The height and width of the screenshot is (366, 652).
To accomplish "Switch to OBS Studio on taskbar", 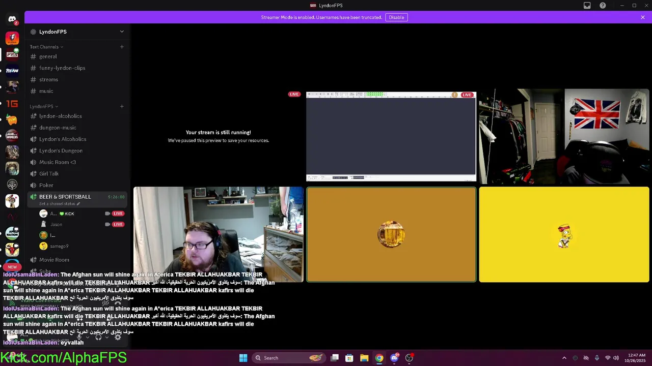I will [409, 358].
